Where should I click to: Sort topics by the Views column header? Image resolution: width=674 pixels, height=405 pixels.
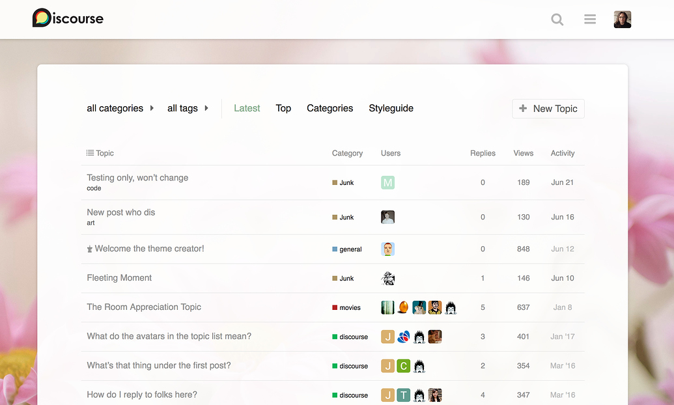point(523,153)
